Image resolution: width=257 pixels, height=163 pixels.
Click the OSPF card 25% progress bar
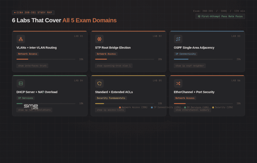(x=203, y=59)
